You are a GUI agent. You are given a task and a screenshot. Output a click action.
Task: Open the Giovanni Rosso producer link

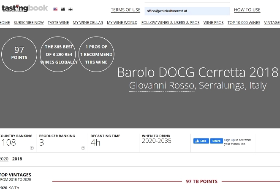[x=161, y=85]
